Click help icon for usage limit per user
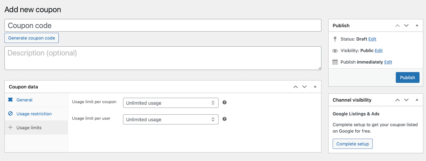The height and width of the screenshot is (161, 426). pyautogui.click(x=225, y=119)
